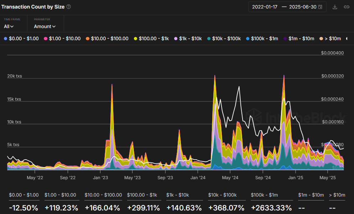Toggle the $1k - $10k legend series
The image size is (354, 214).
pos(188,38)
